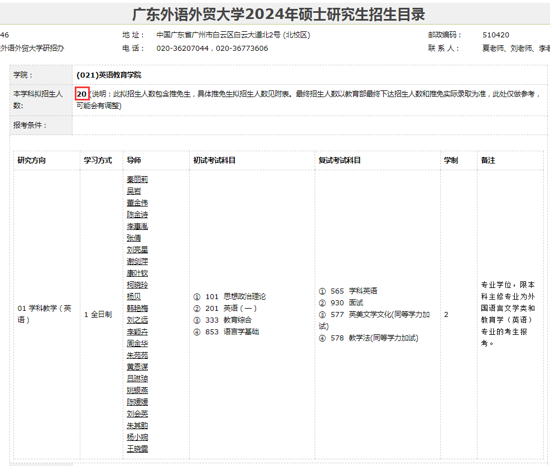Open advisor link 陈金诗
The height and width of the screenshot is (466, 550).
pyautogui.click(x=137, y=214)
